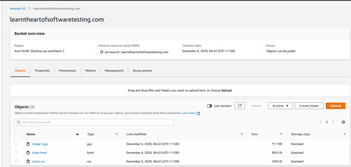Image resolution: width=351 pixels, height=167 pixels.
Task: Sort objects by Size column arrow
Action: (281, 134)
